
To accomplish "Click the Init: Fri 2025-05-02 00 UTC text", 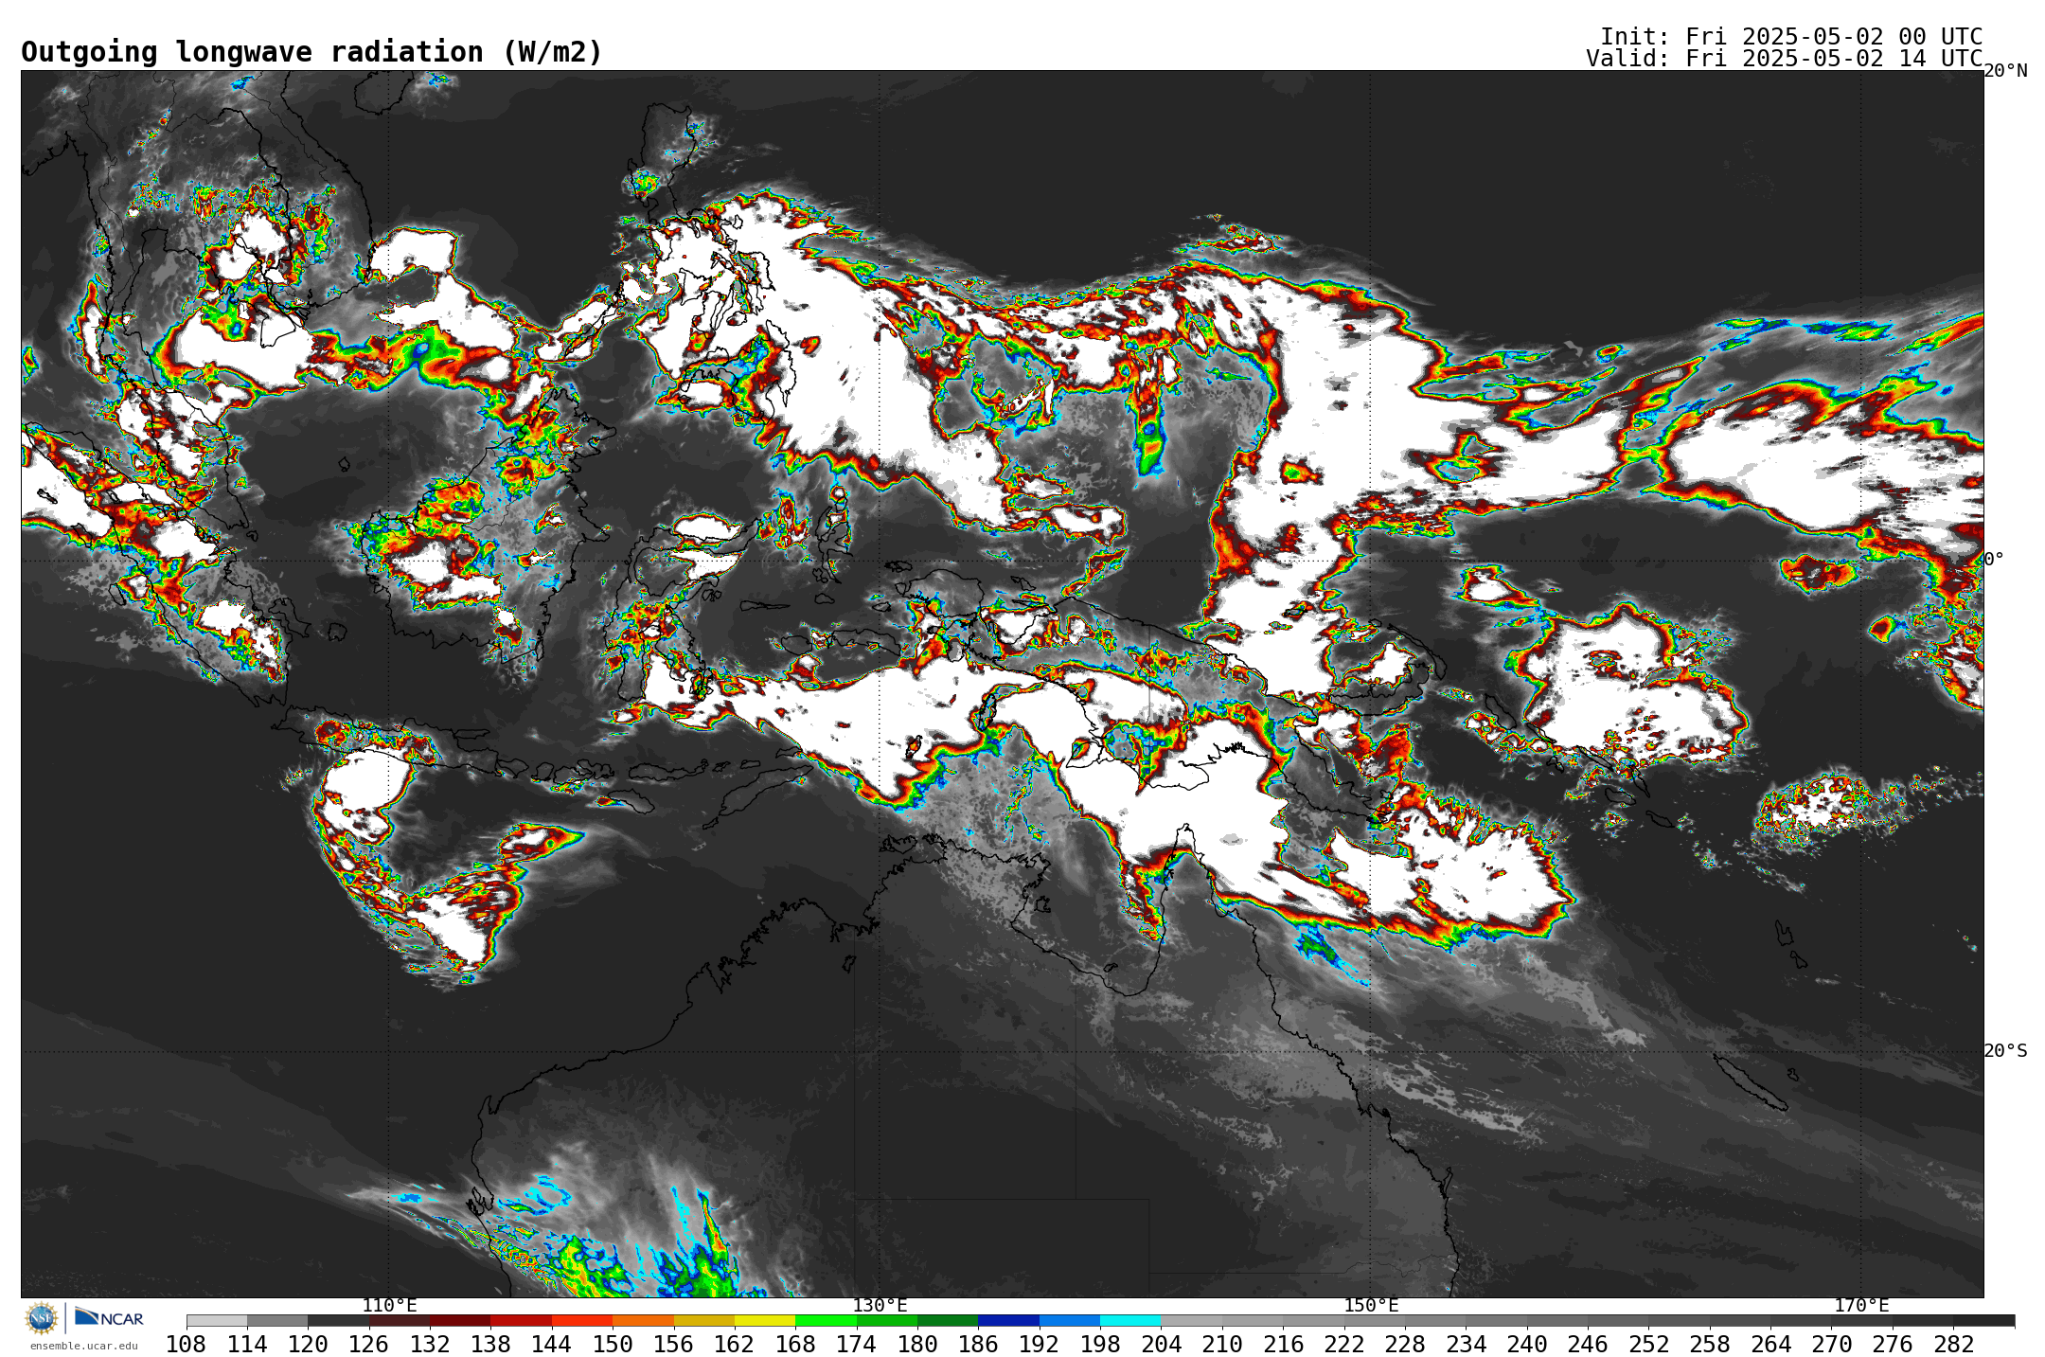I will pyautogui.click(x=1791, y=37).
